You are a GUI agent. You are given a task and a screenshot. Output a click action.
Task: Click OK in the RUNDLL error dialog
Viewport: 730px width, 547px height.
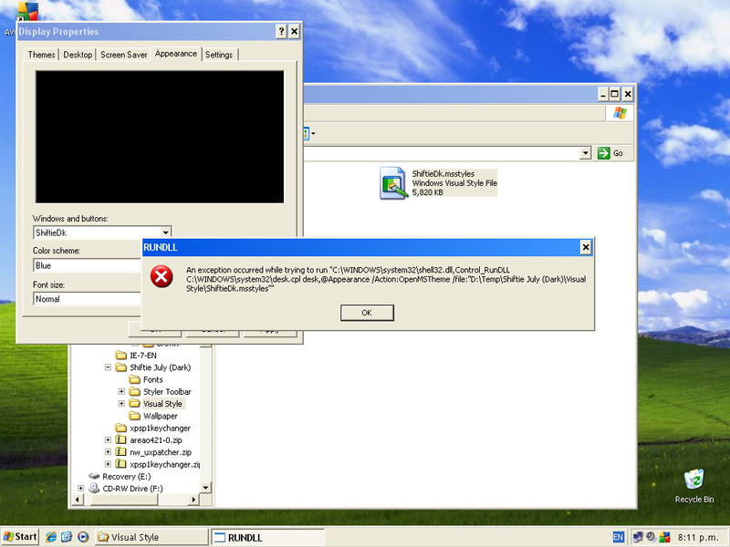367,313
